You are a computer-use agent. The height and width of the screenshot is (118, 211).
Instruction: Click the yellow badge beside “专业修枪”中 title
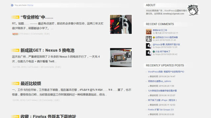[x=15, y=17]
